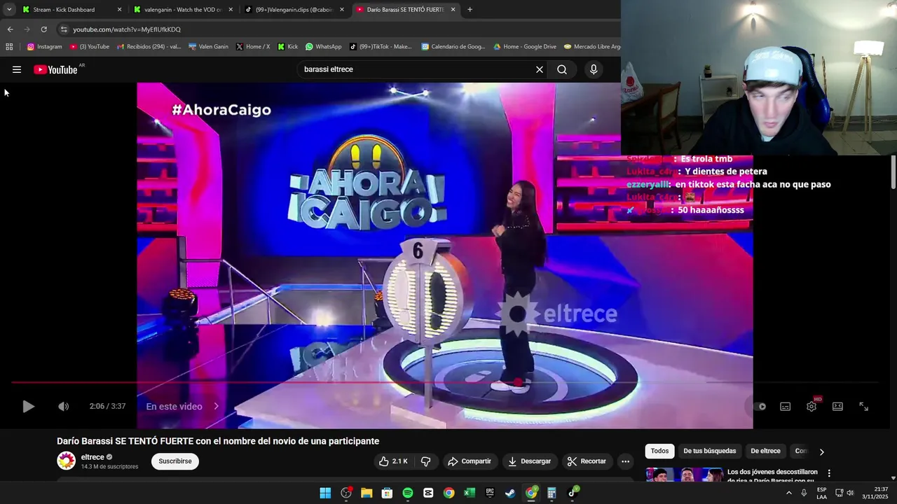897x504 pixels.
Task: Dislike the video with thumbs down
Action: 426,461
